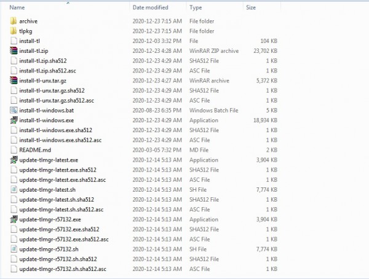Sort files by the Name column header
The image size is (369, 279).
tap(18, 8)
